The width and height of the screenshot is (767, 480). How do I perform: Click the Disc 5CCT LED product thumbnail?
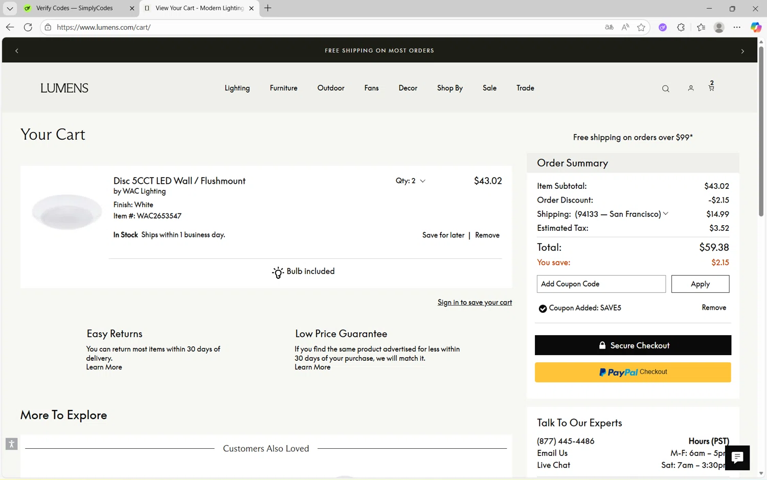(x=67, y=211)
